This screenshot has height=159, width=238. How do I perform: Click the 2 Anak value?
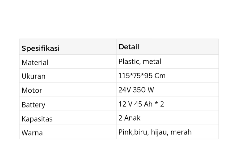(129, 118)
